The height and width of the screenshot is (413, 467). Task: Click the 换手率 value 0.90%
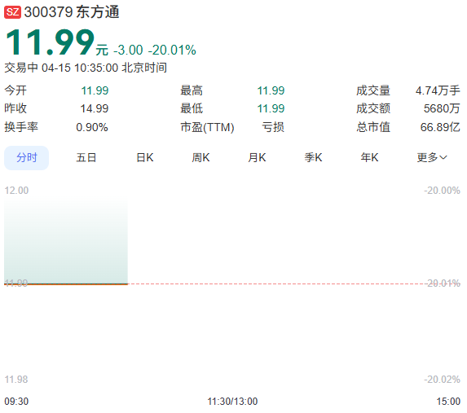coord(92,127)
